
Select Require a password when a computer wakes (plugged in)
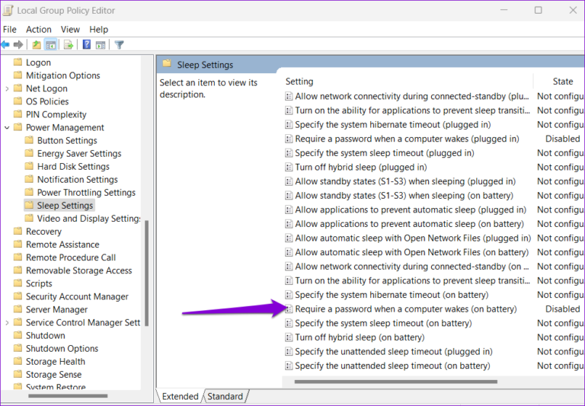[407, 139]
